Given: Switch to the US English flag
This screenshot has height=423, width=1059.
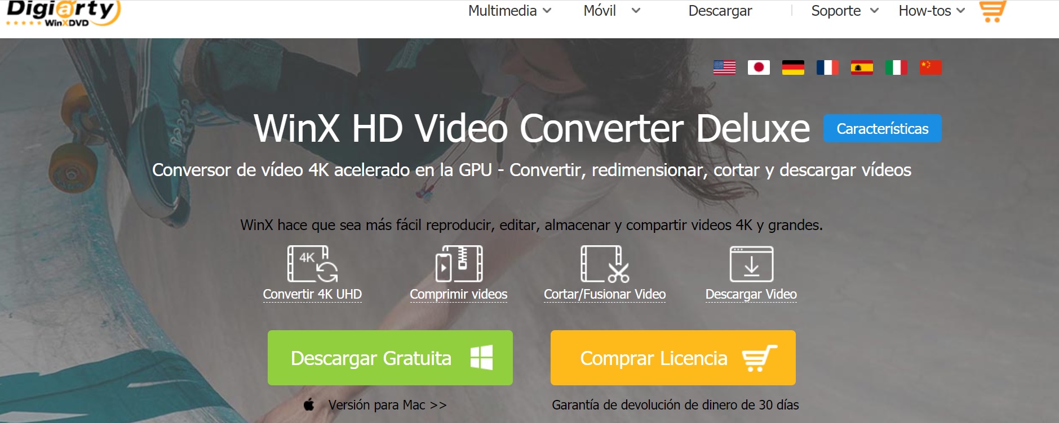Looking at the screenshot, I should click(x=724, y=67).
